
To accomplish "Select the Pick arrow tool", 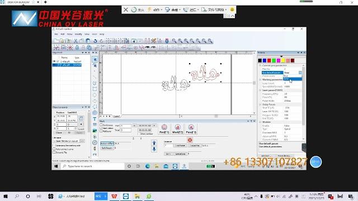I will 95,60.
